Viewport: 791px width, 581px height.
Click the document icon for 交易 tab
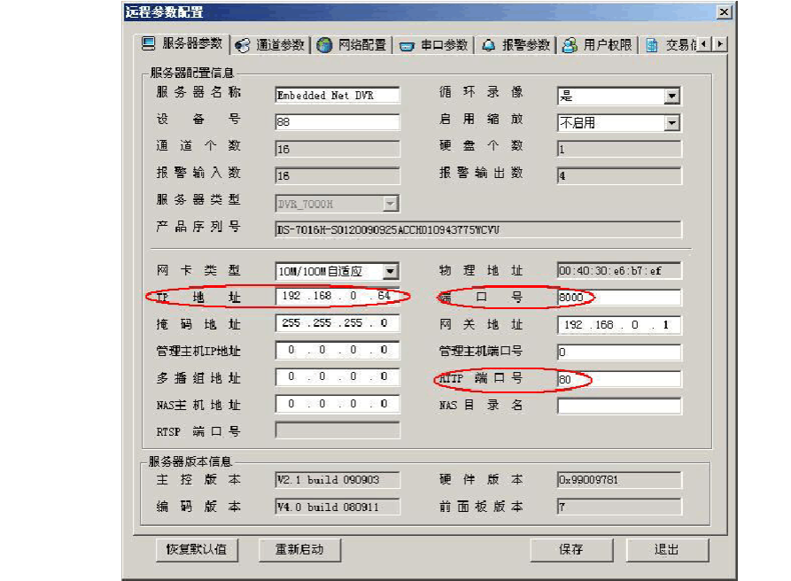pos(652,45)
